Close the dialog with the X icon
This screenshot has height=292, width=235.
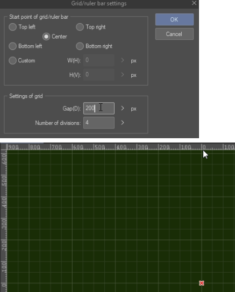tap(194, 3)
